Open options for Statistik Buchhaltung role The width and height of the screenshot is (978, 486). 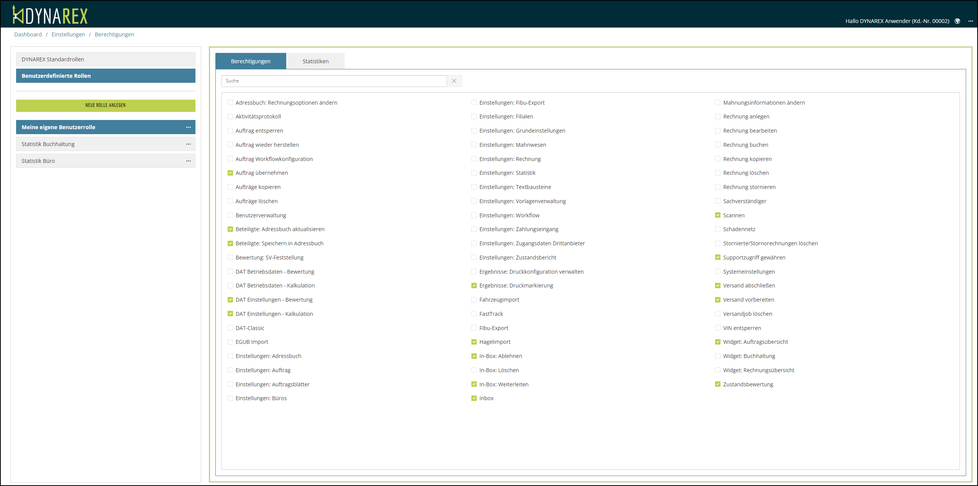tap(188, 144)
